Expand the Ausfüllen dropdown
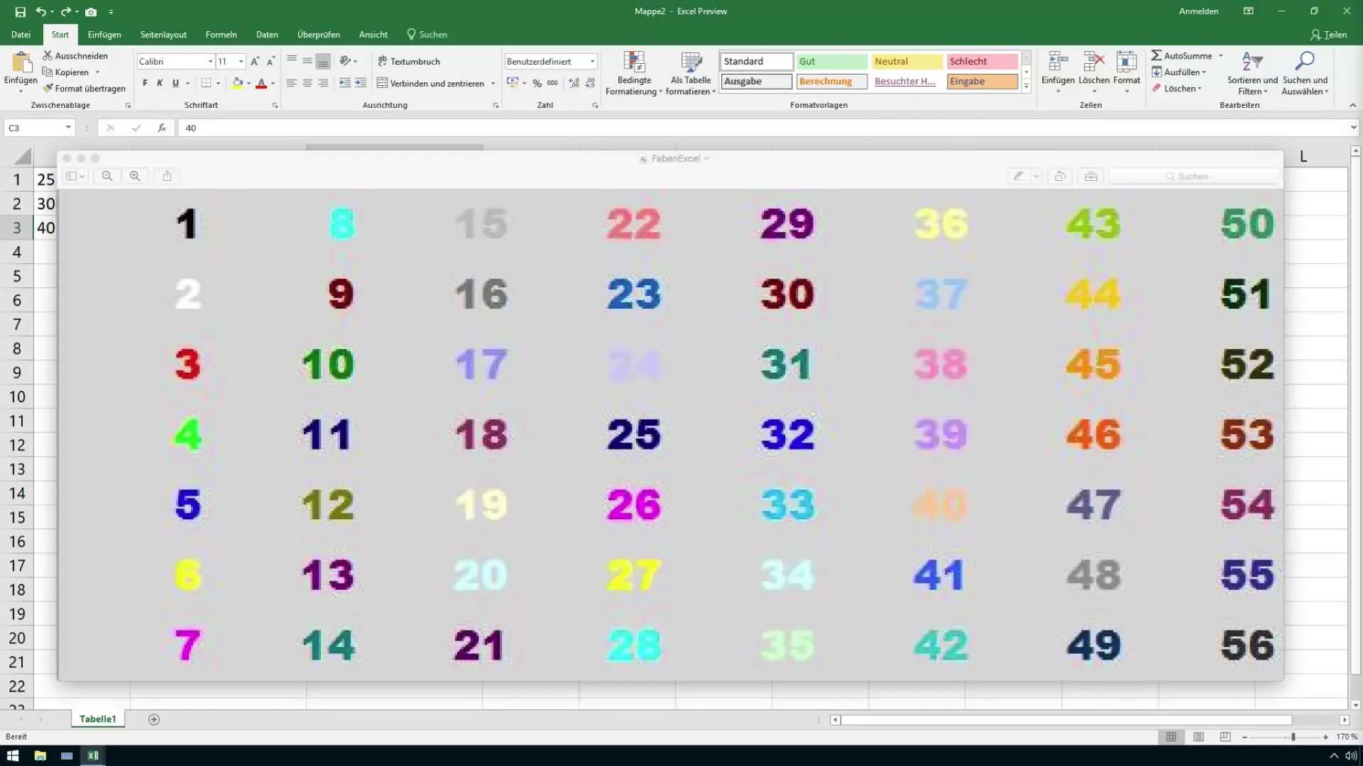The image size is (1363, 766). [1204, 72]
